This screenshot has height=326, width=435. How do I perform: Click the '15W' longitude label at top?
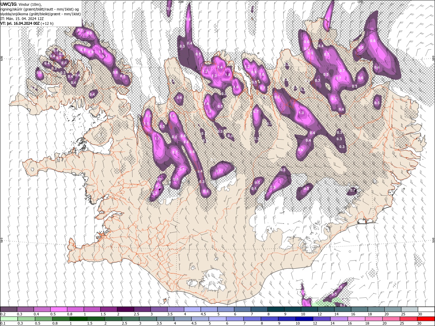coord(360,2)
